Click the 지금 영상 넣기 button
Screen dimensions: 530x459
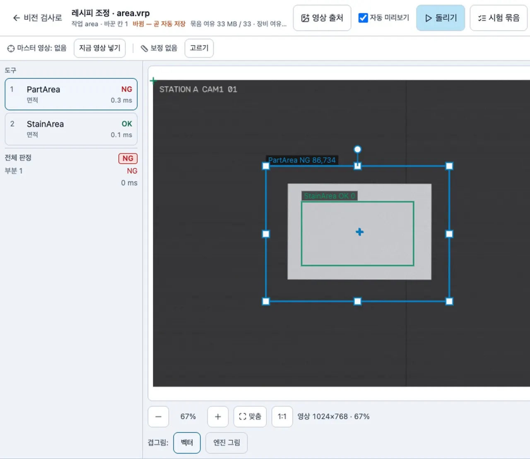[x=100, y=48]
